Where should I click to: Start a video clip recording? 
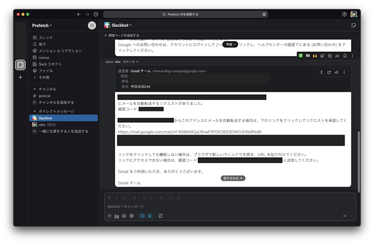(x=142, y=216)
